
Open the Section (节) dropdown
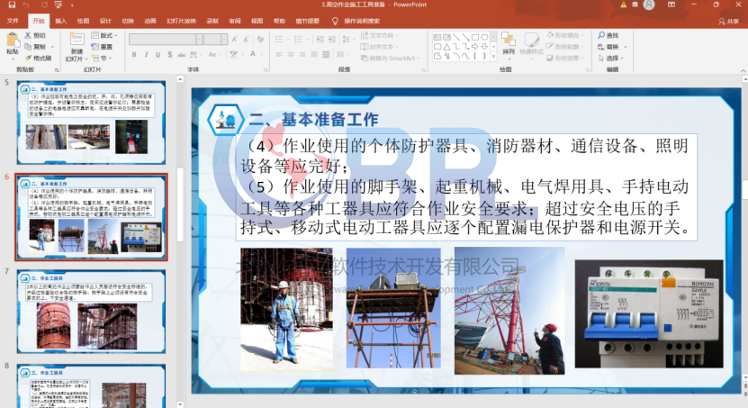tap(102, 59)
